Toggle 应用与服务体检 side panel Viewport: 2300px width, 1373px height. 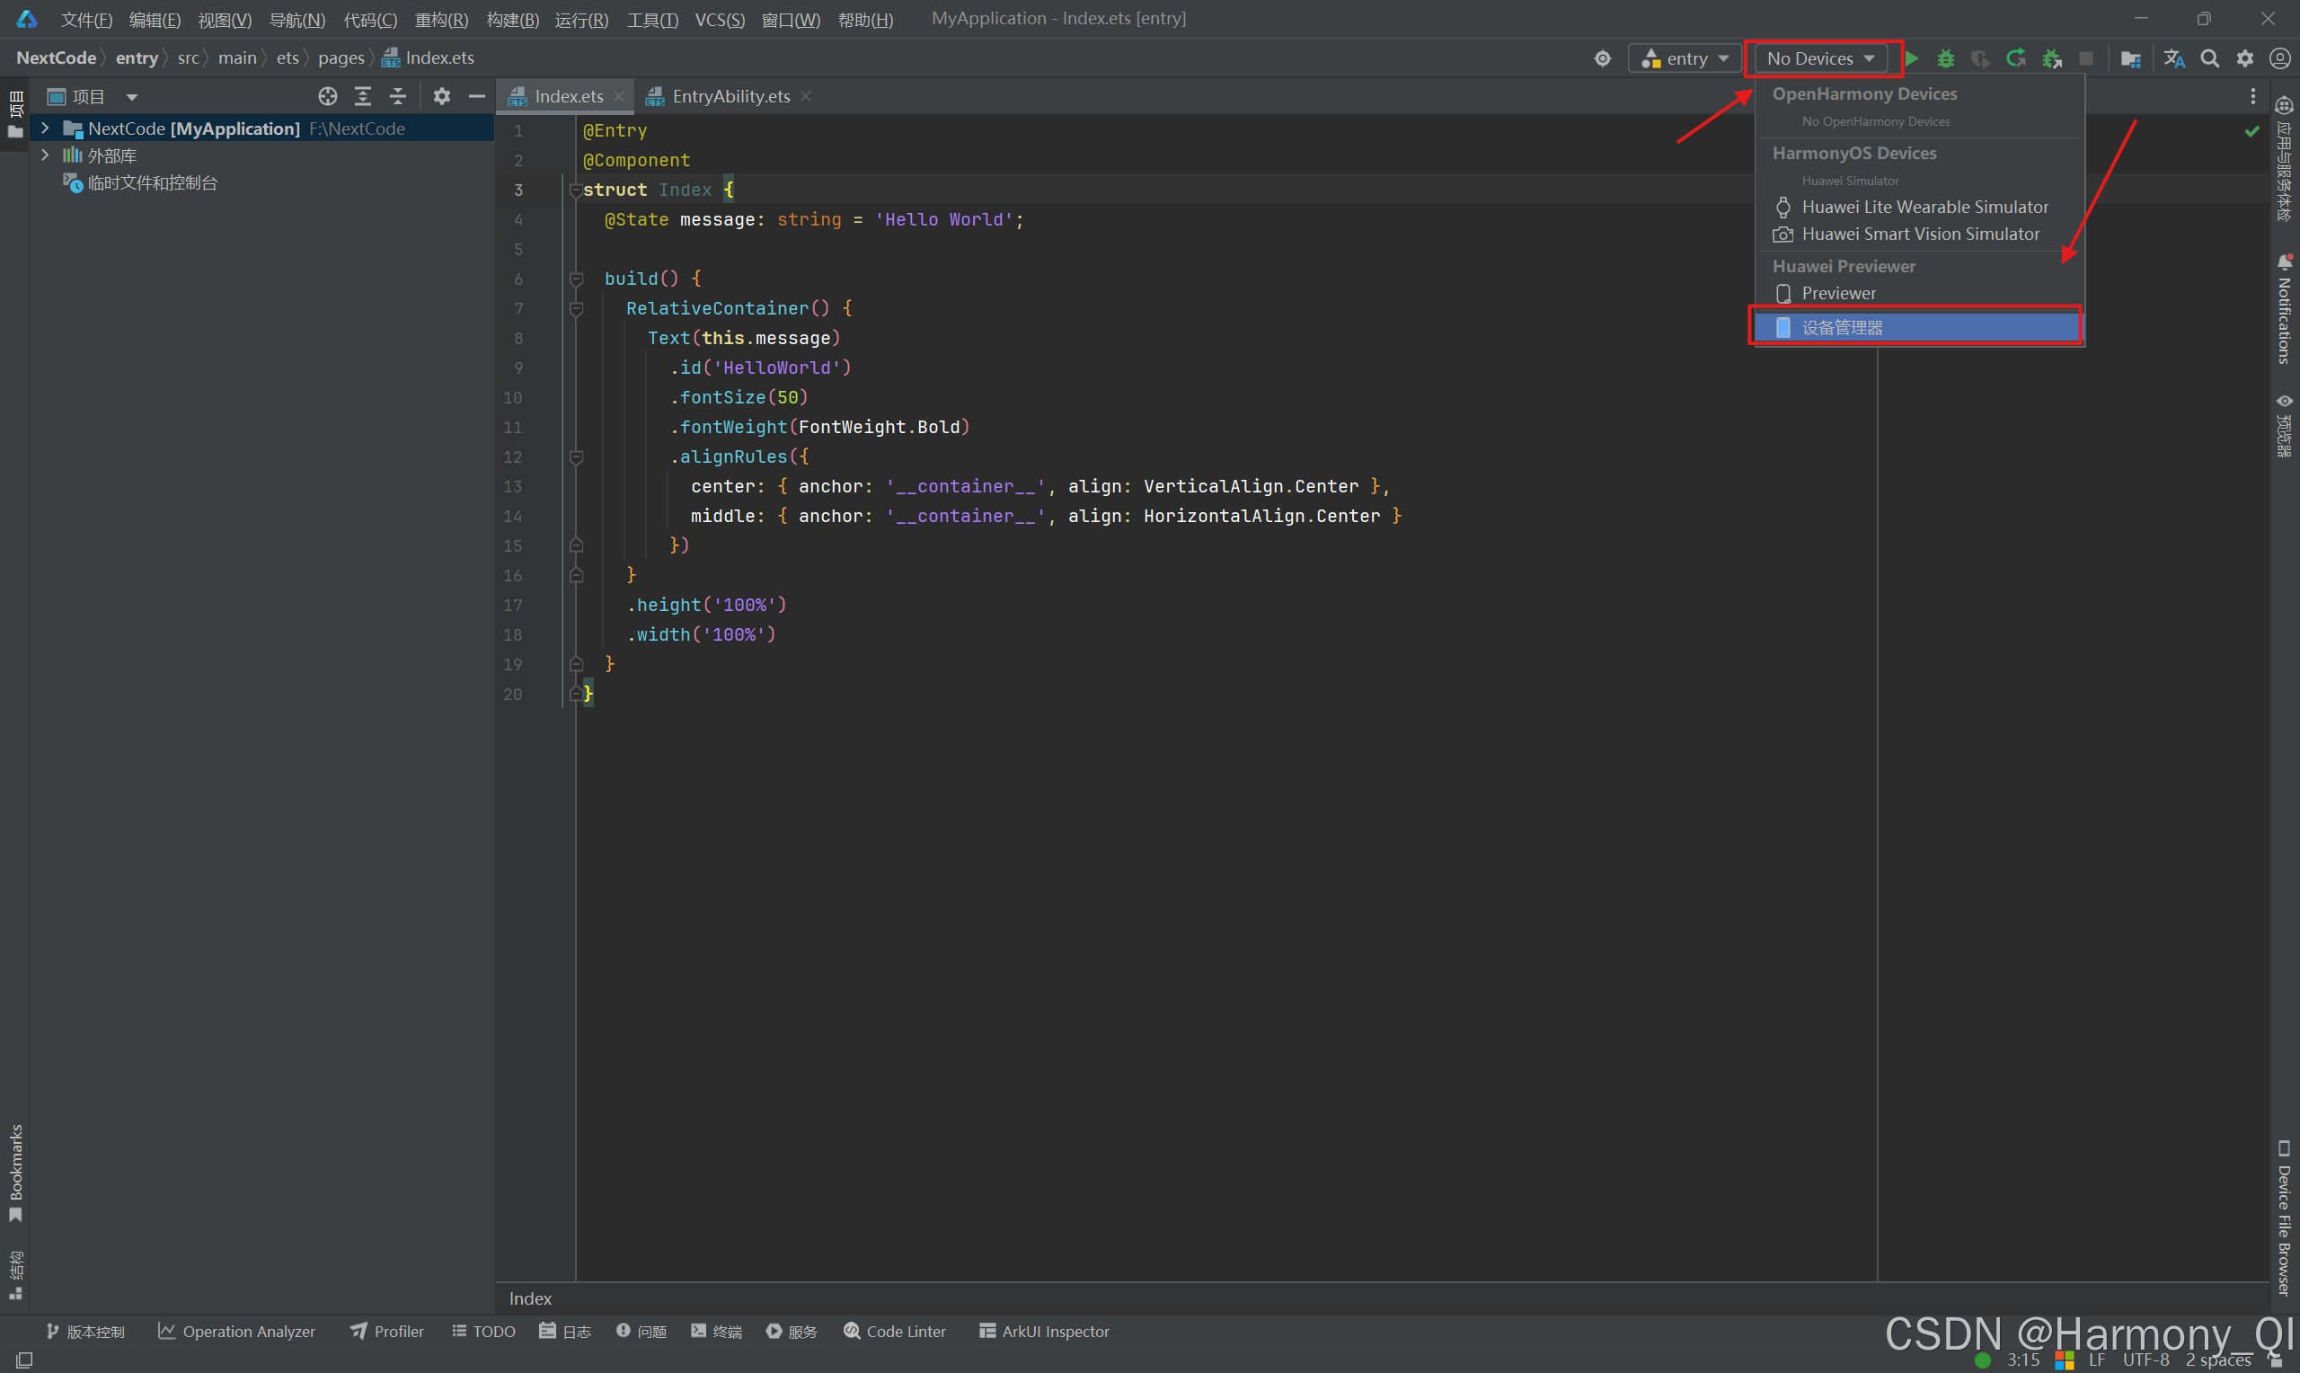[2285, 158]
